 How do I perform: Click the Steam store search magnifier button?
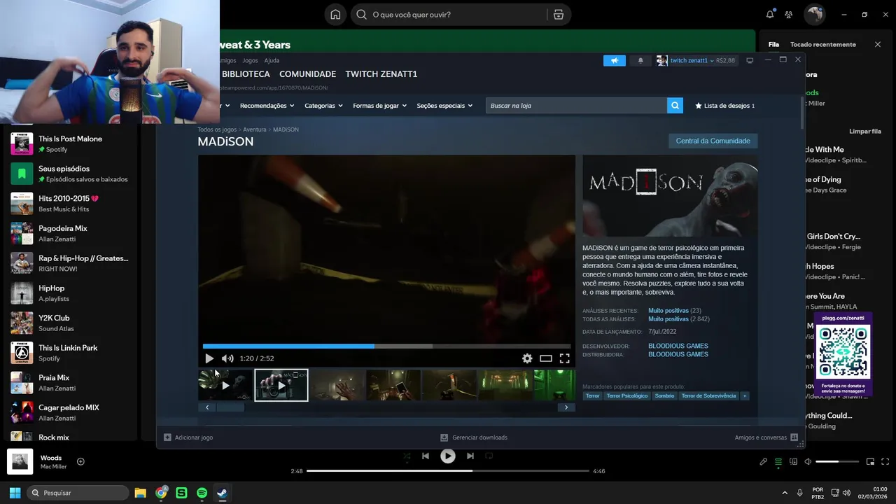point(675,106)
